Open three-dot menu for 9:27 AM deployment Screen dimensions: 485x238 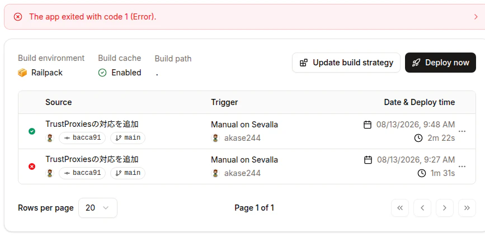pyautogui.click(x=462, y=166)
